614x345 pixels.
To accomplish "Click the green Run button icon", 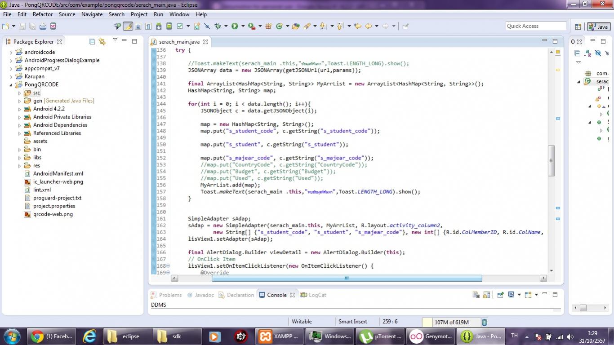I will (x=235, y=26).
